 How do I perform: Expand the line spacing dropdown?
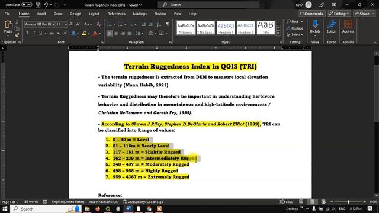pyautogui.click(x=143, y=33)
